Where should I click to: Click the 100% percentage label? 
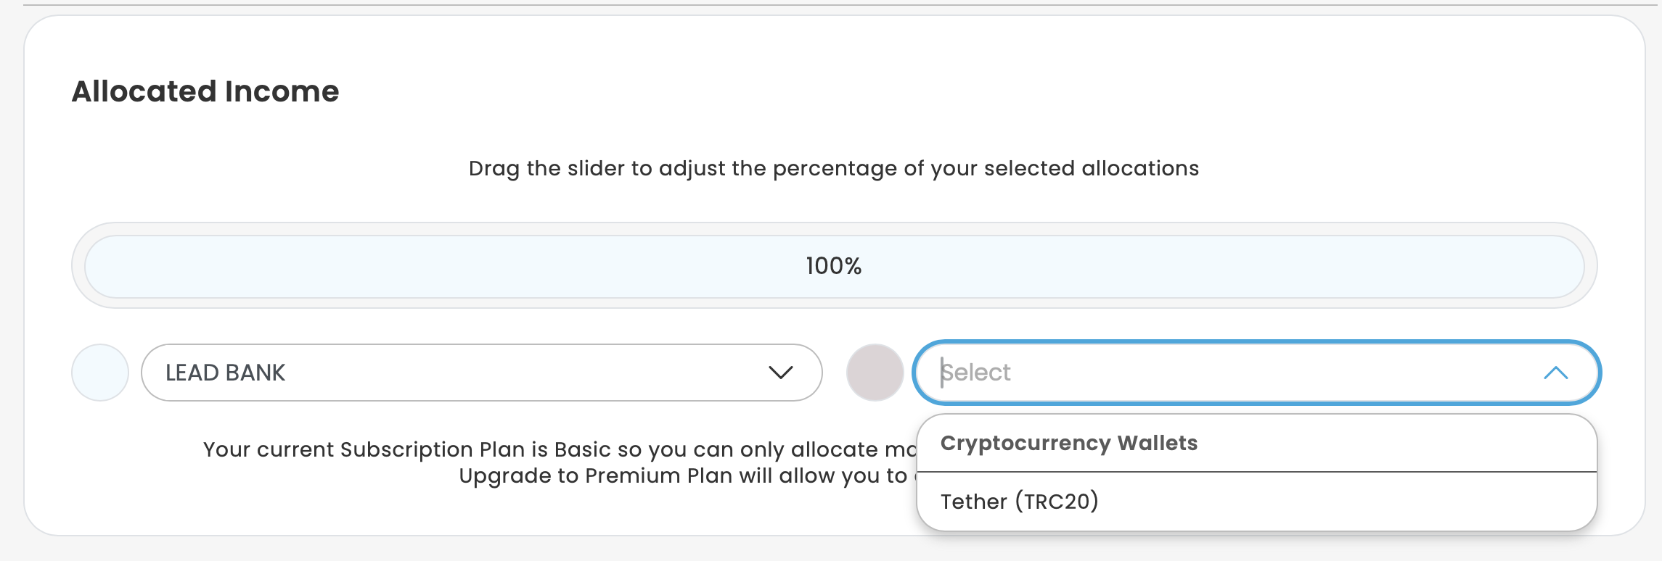click(x=833, y=266)
